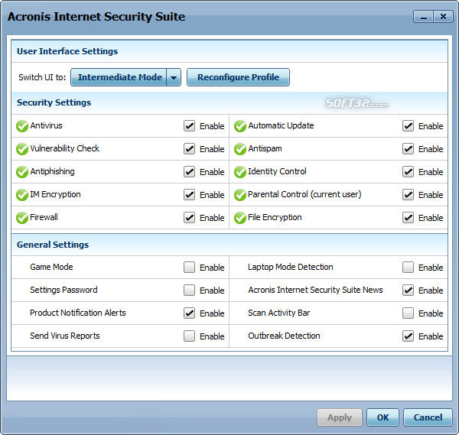Screen dimensions: 459x435
Task: Click the green check icon for Vulnerability Check
Action: (x=22, y=149)
